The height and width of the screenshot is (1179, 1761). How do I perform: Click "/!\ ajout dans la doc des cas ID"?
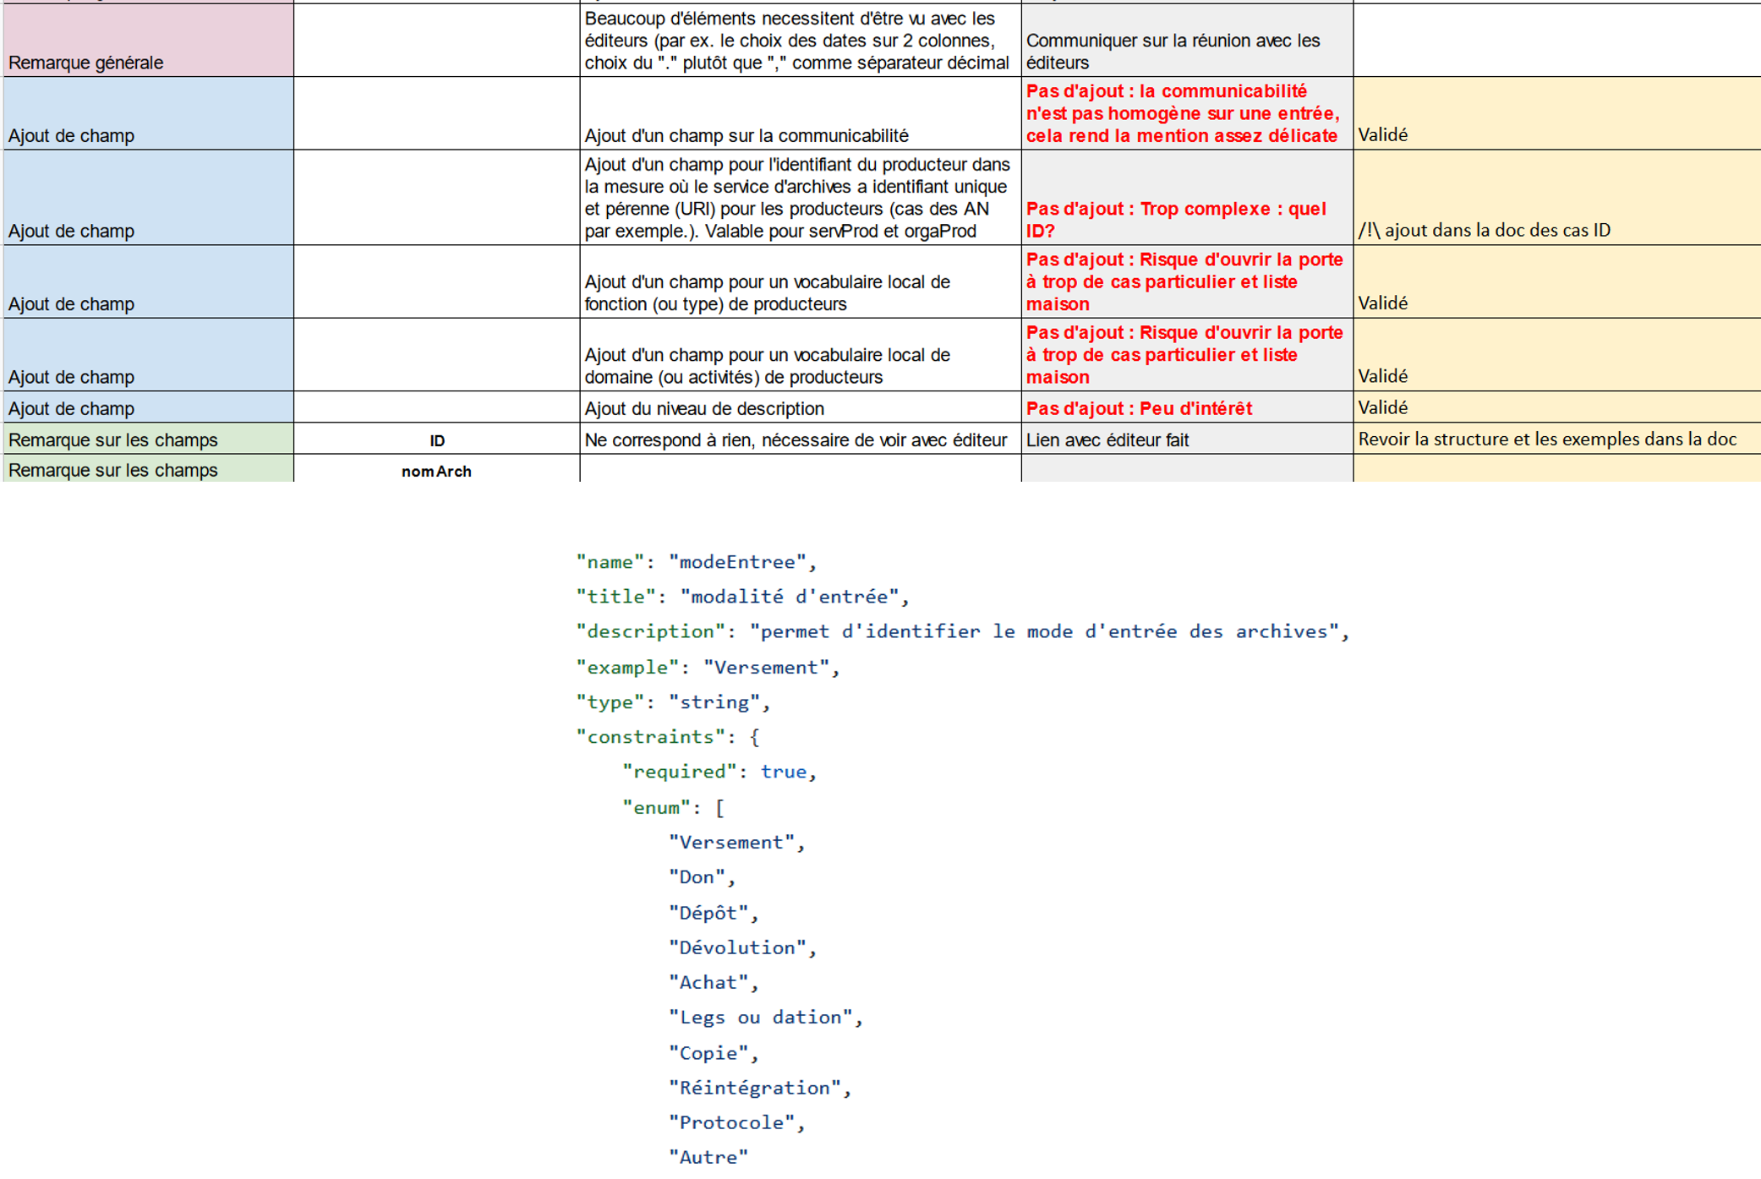click(1556, 198)
